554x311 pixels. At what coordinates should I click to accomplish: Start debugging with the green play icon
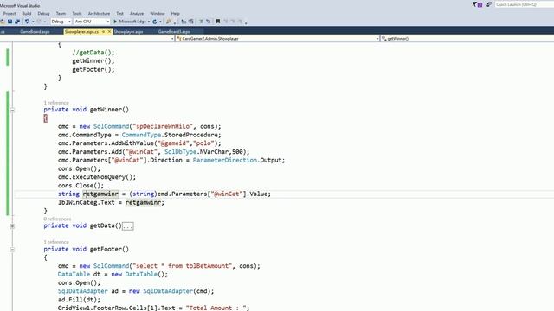pos(115,22)
